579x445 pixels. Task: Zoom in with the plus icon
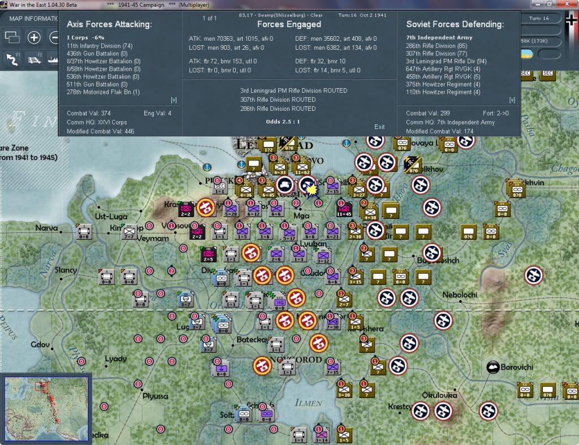coord(34,37)
